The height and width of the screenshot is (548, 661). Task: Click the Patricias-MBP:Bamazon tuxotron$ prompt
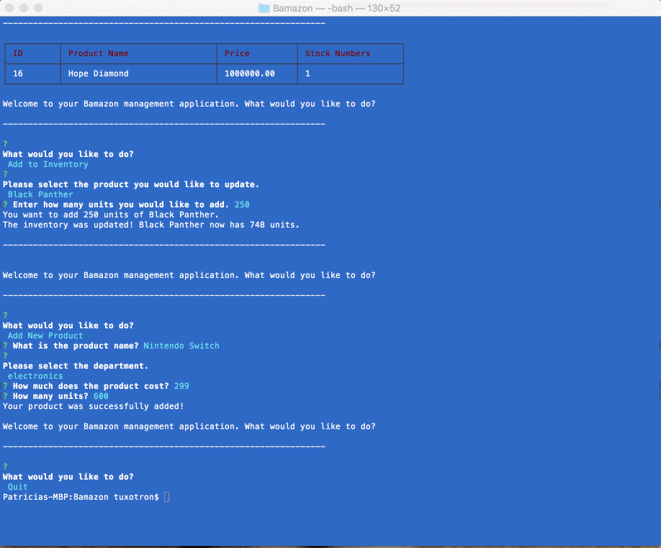pyautogui.click(x=81, y=497)
